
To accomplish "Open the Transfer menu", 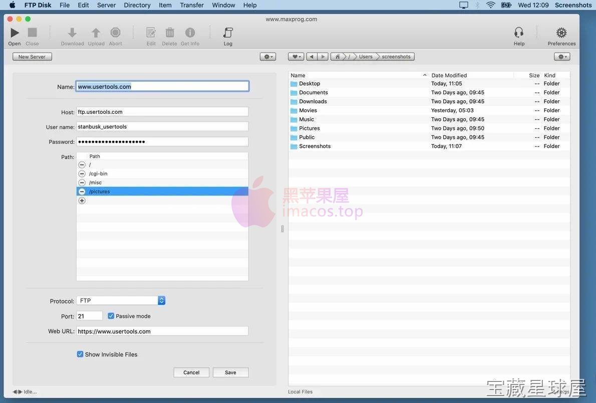I will pyautogui.click(x=192, y=5).
